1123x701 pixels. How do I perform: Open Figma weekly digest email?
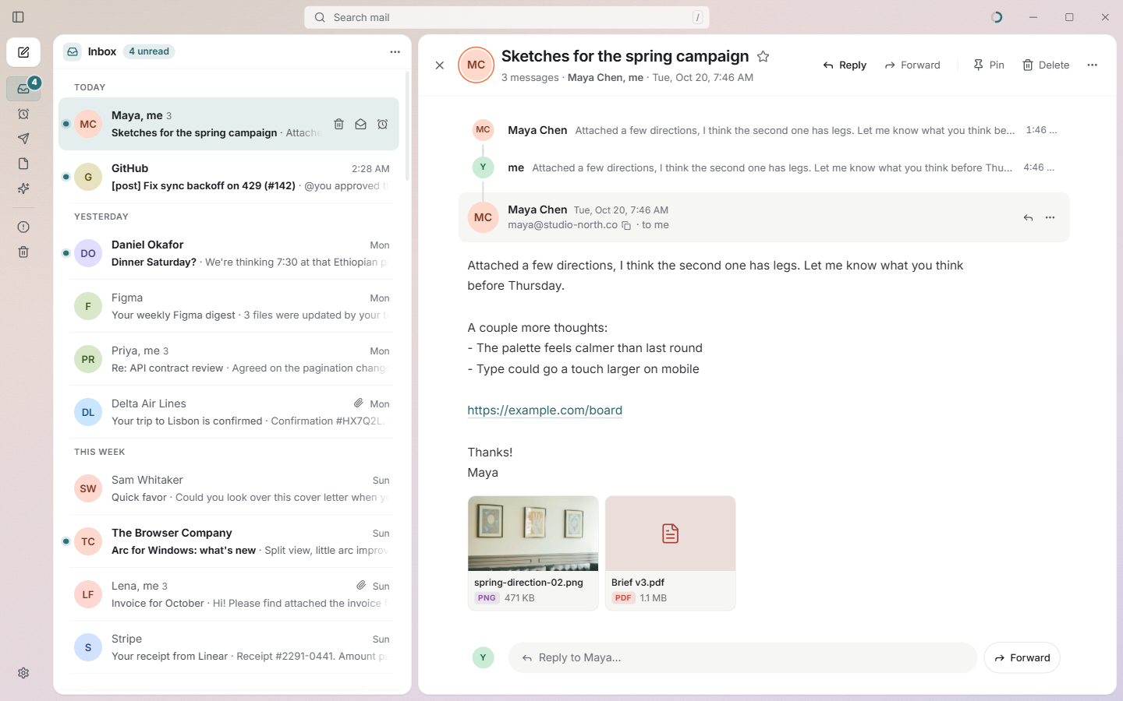point(229,306)
